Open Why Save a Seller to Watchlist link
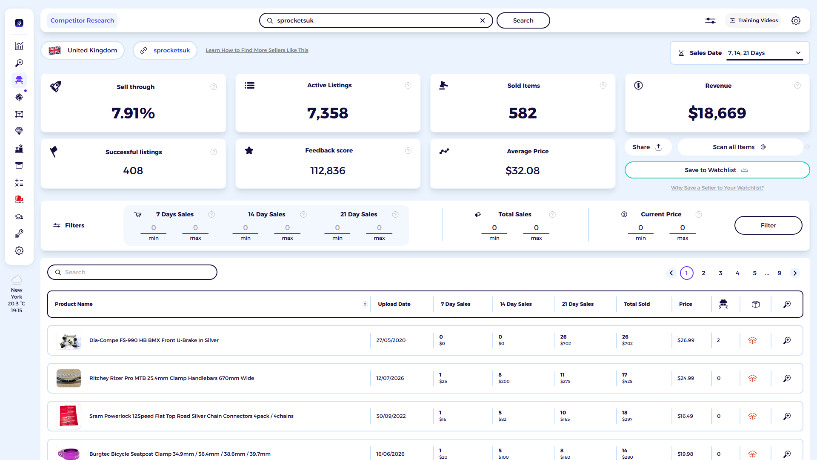817x460 pixels. click(x=717, y=188)
